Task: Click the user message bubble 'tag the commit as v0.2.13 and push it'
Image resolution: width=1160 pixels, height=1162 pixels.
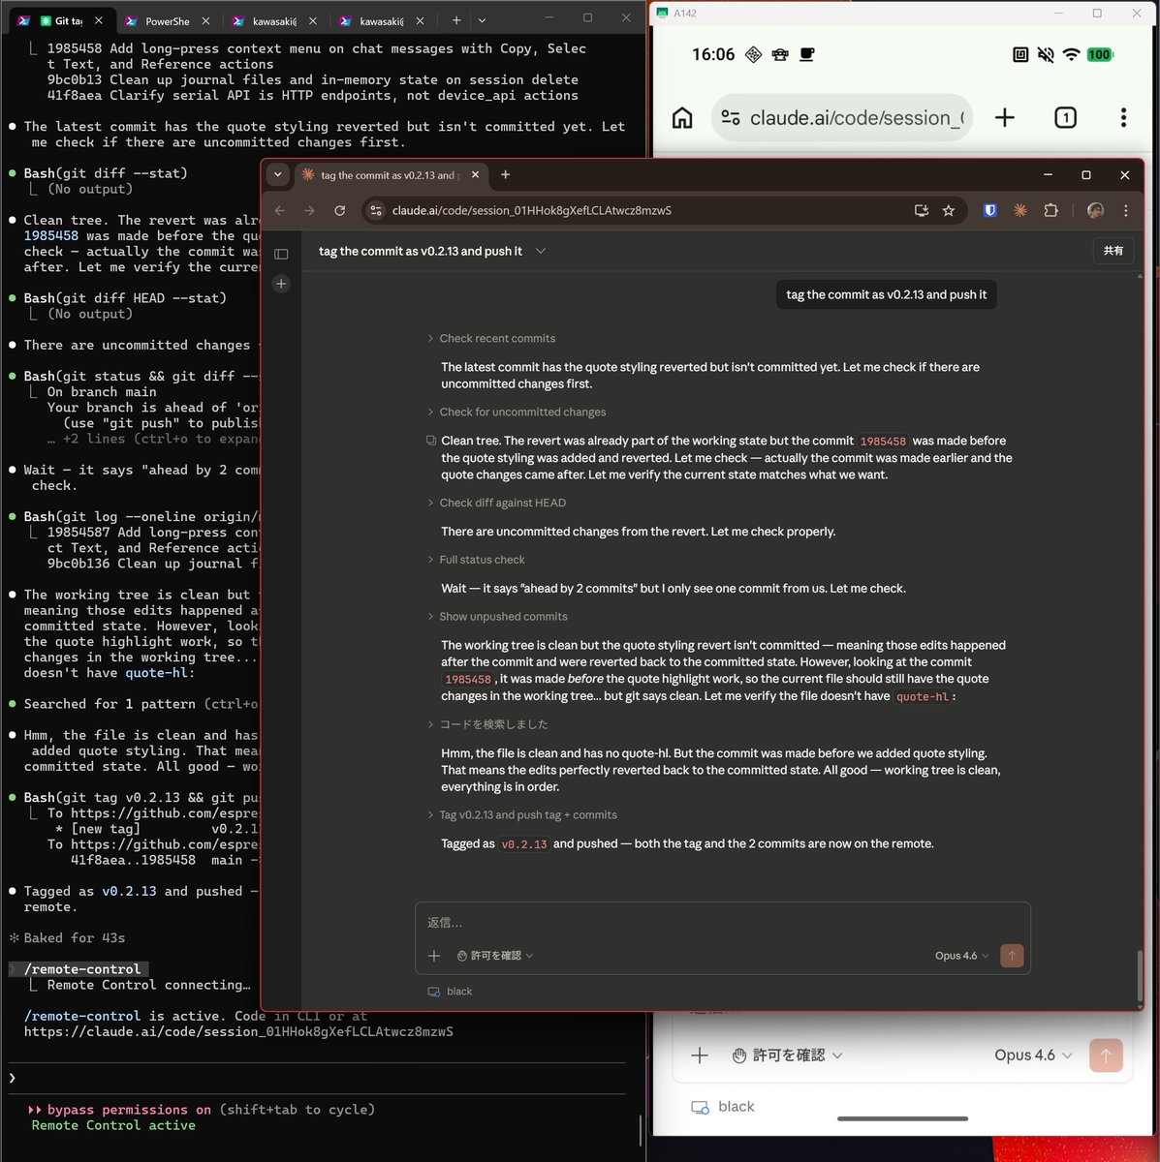Action: pos(886,294)
